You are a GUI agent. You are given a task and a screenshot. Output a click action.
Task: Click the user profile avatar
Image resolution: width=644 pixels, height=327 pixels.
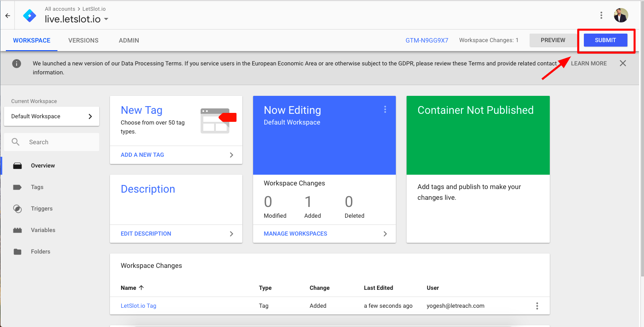click(x=621, y=15)
